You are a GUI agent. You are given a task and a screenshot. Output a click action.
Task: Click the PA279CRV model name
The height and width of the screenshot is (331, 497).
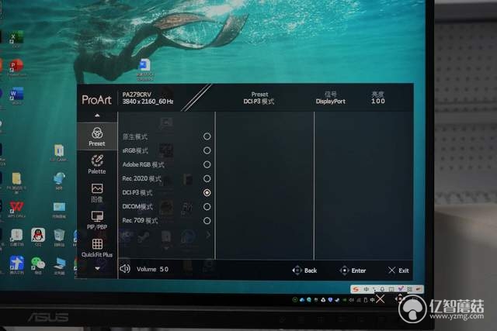pos(137,95)
